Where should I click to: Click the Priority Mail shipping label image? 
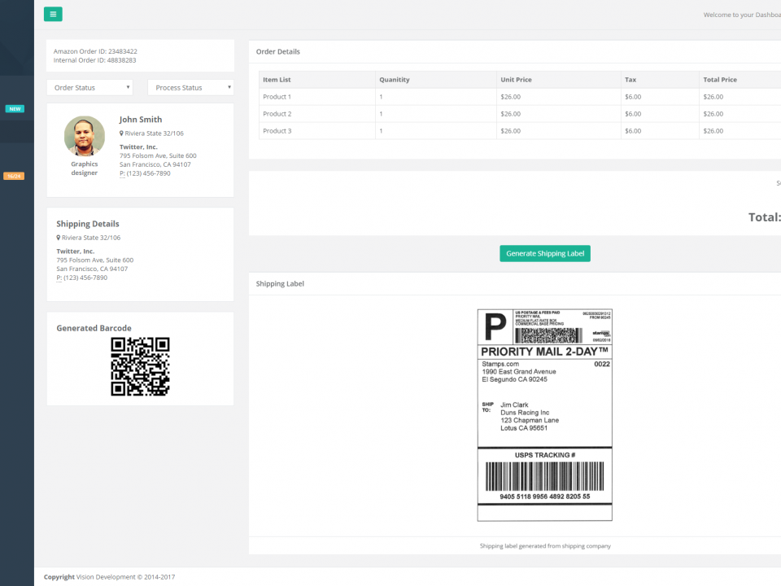[544, 415]
